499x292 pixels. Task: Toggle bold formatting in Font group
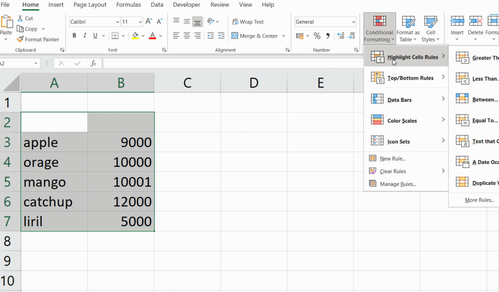coord(75,36)
